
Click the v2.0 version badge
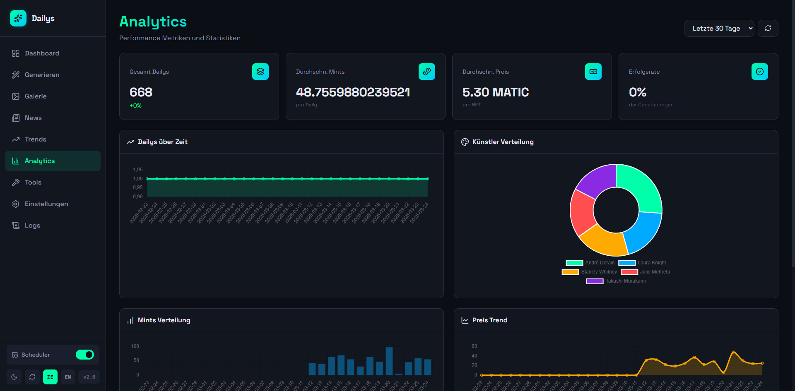(89, 377)
